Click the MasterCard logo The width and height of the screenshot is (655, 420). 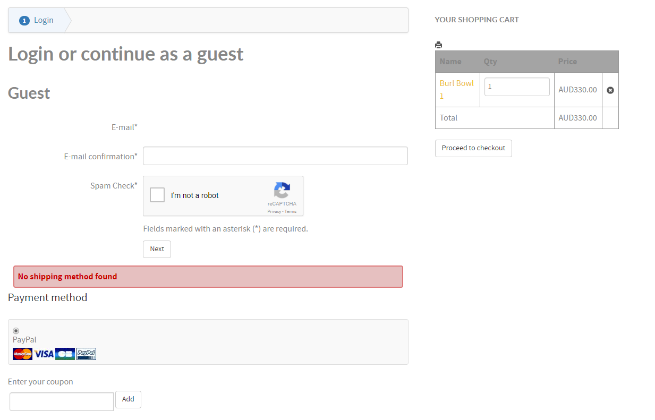click(23, 354)
